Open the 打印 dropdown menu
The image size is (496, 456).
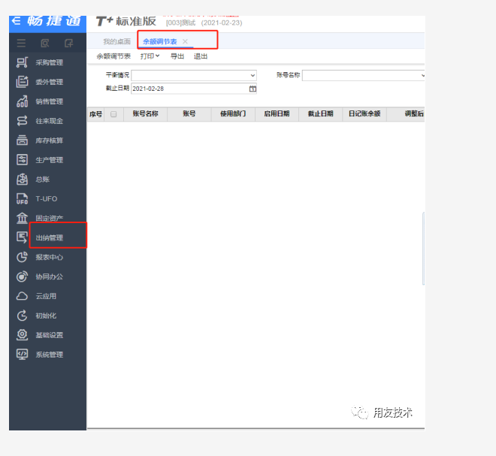(150, 56)
